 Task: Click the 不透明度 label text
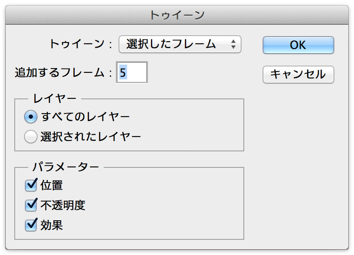[63, 205]
